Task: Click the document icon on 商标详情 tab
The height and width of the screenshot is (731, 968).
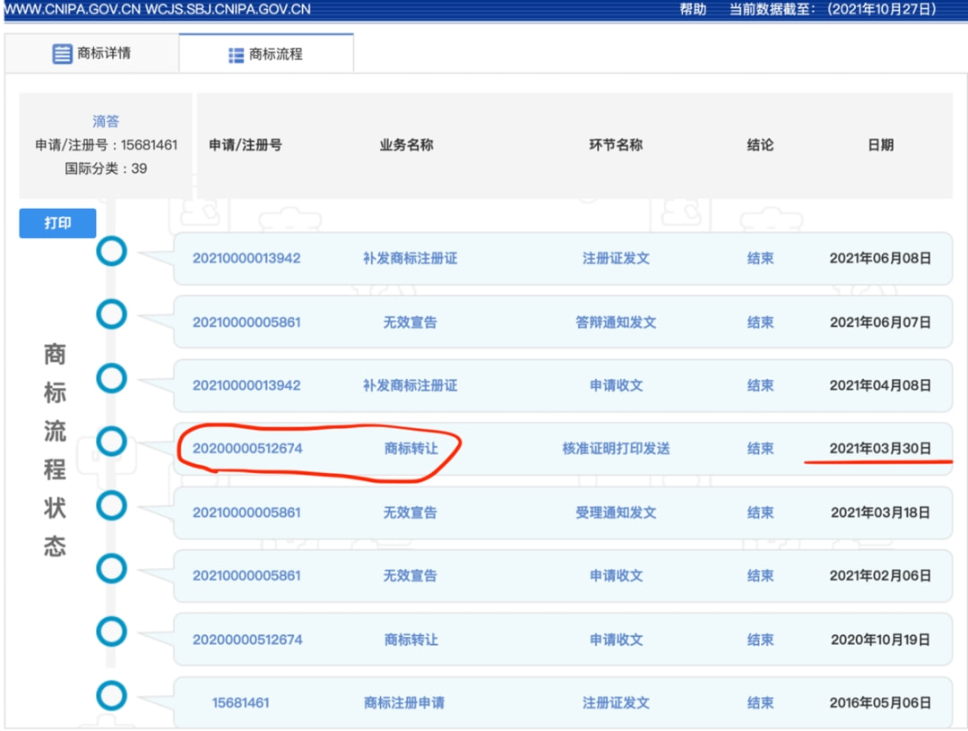Action: point(62,54)
